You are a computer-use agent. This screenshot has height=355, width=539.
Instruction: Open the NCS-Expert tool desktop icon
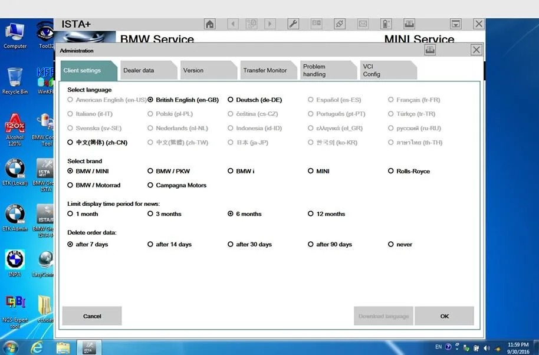[x=15, y=312]
